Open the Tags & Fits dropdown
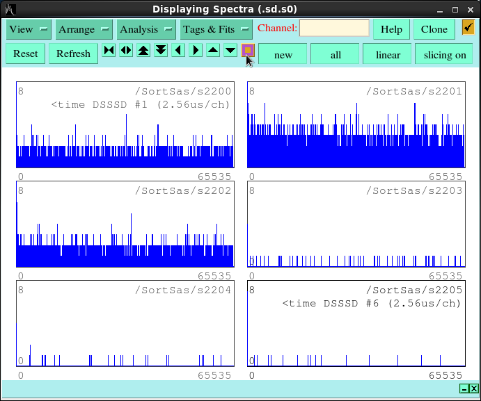The height and width of the screenshot is (401, 481). [216, 29]
